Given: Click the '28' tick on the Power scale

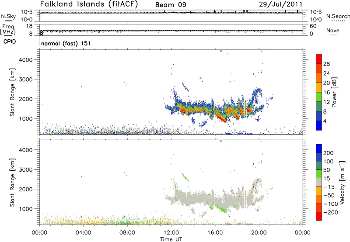Looking at the screenshot, I should (326, 64).
